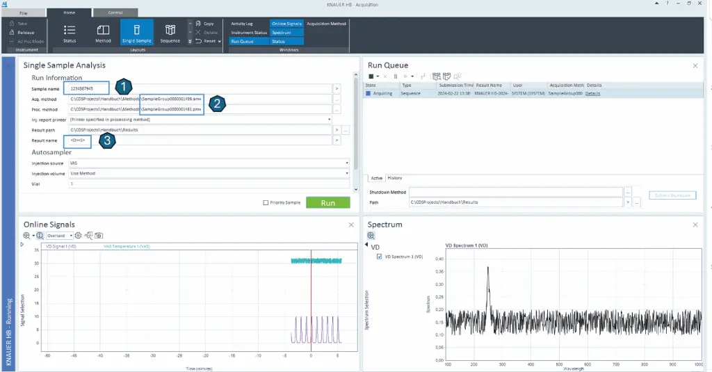
Task: Click the reorder icon in Run Queue toolbar
Action: (423, 76)
